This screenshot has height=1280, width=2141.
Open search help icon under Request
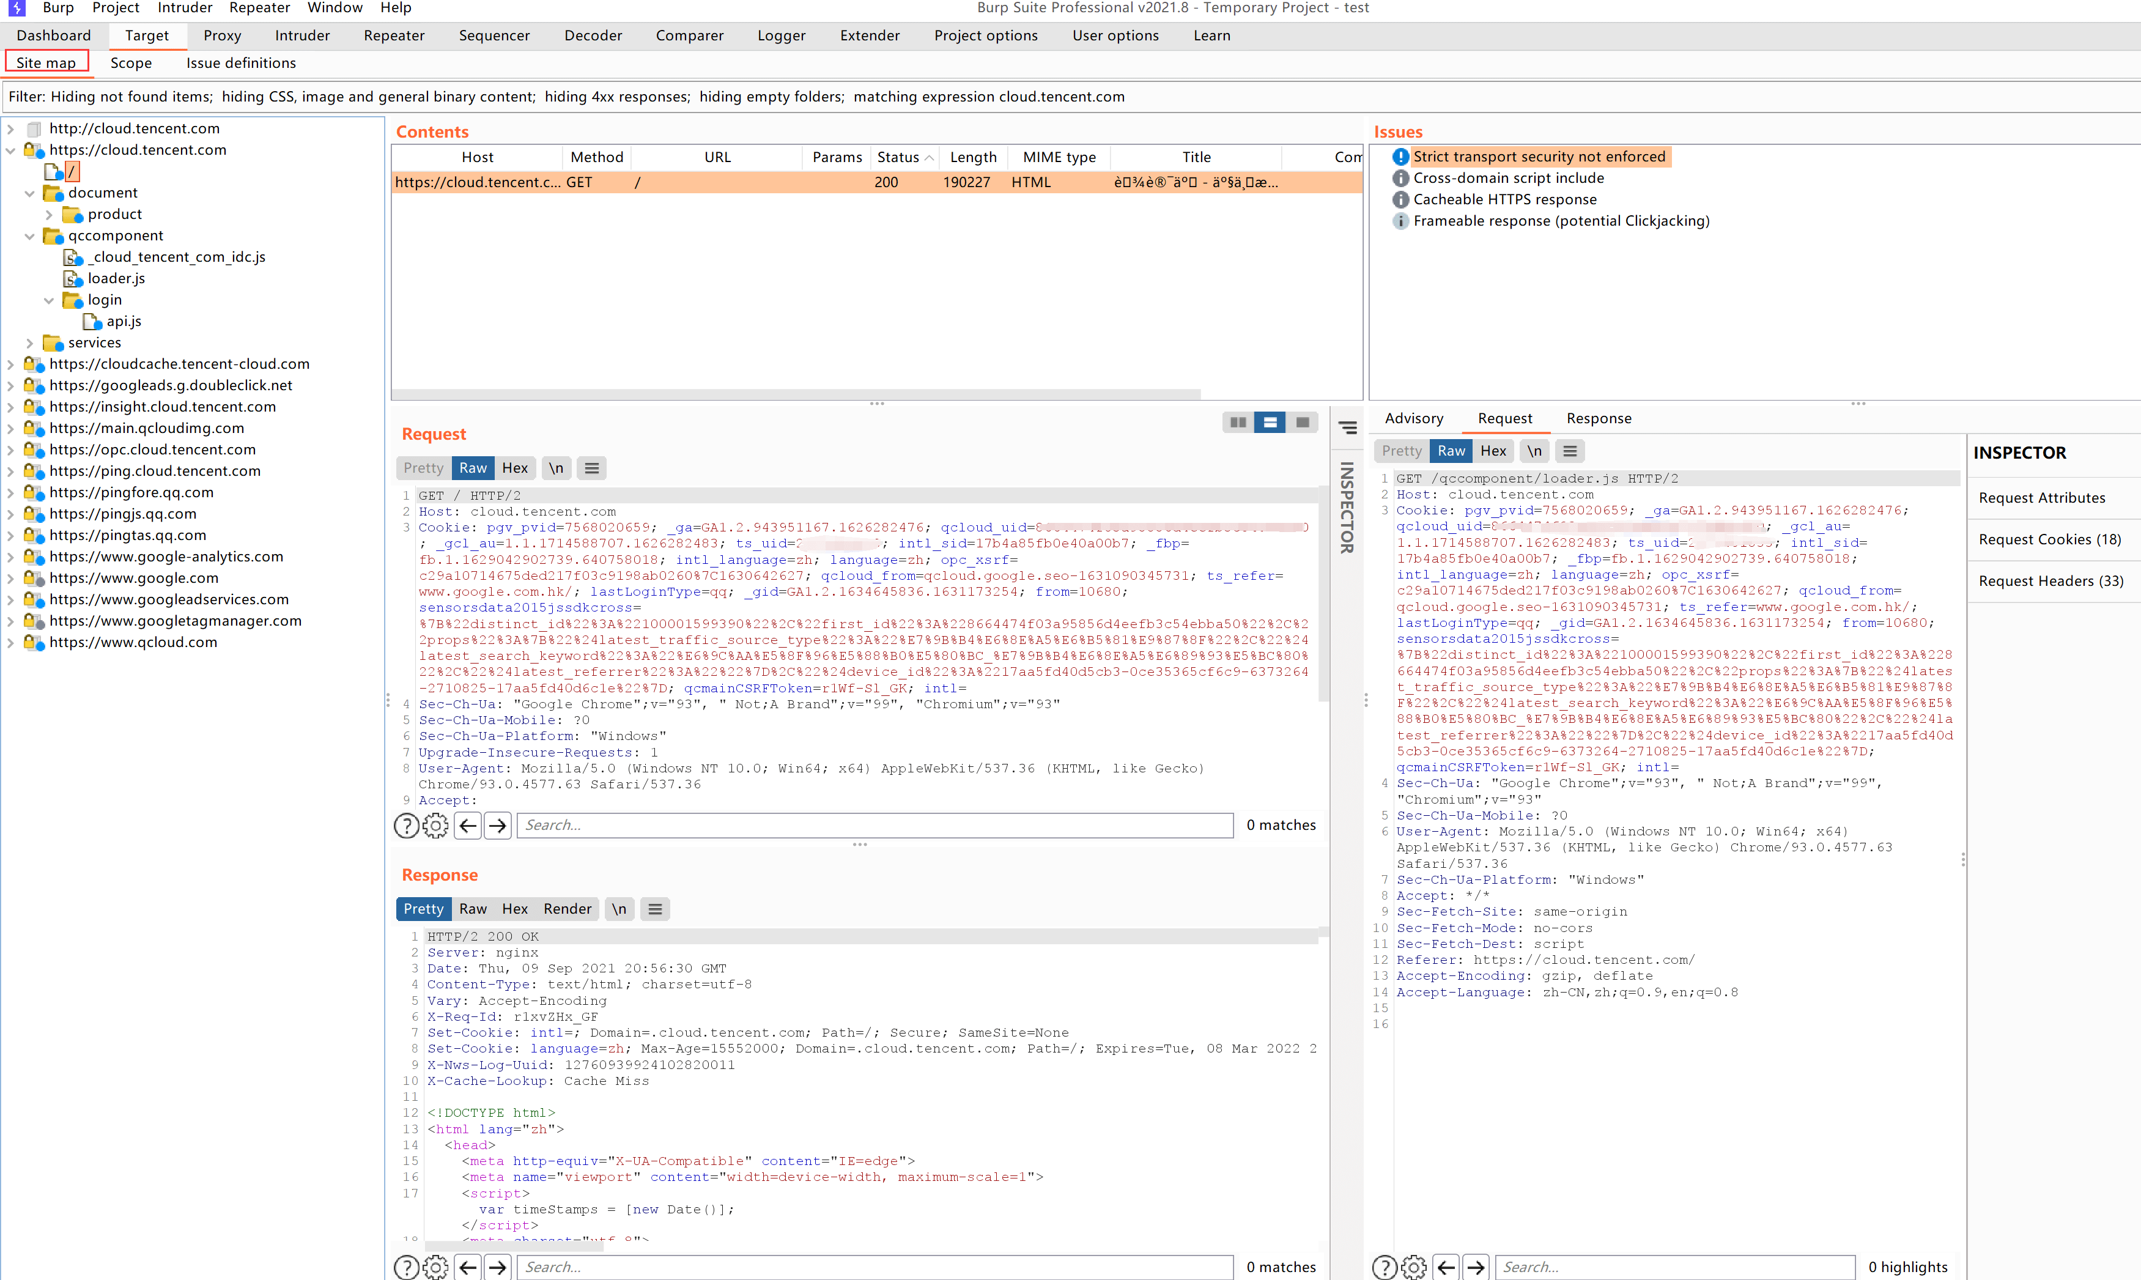click(406, 826)
